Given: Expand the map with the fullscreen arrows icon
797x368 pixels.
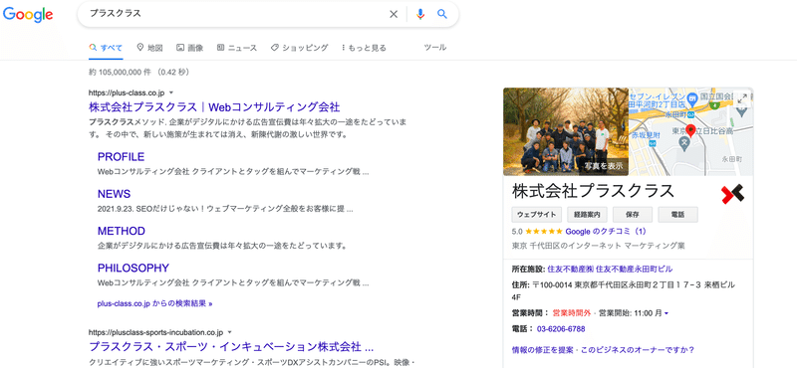Looking at the screenshot, I should point(742,99).
